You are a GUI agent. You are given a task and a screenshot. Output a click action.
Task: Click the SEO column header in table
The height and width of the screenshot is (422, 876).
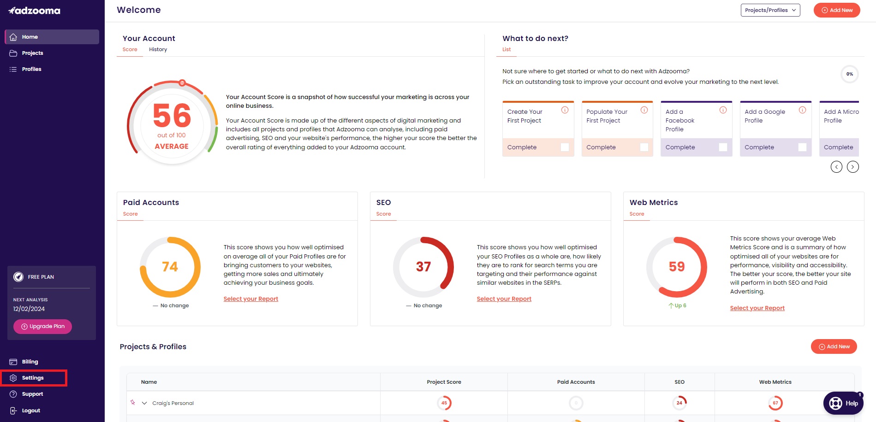point(679,382)
